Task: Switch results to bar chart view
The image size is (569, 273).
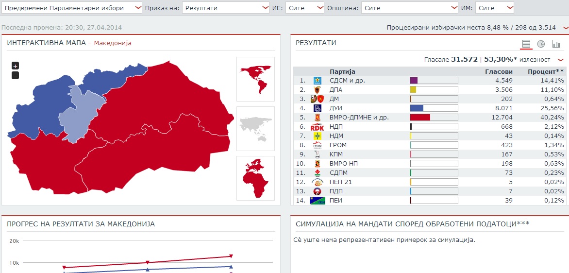Action: tap(556, 44)
